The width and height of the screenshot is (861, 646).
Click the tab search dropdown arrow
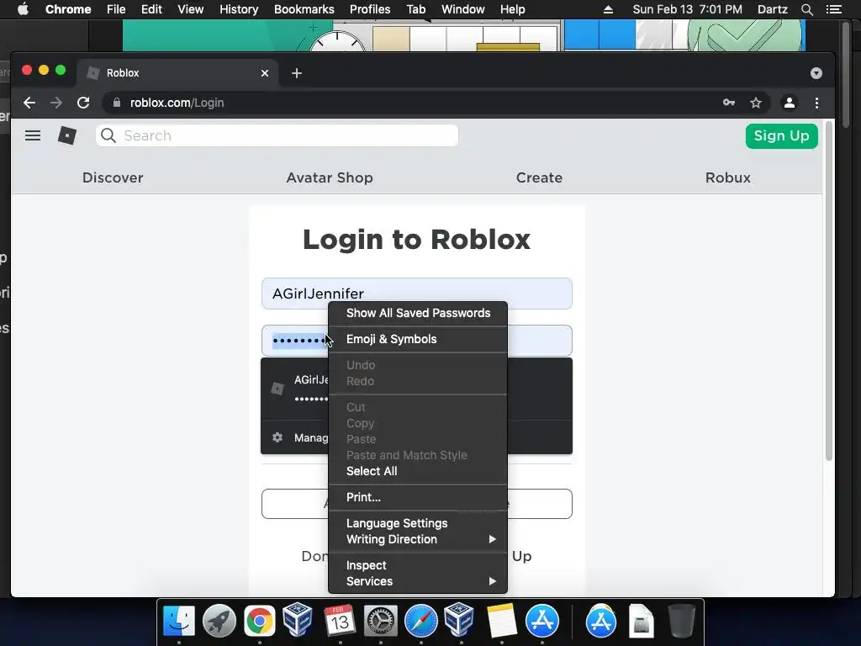point(816,73)
